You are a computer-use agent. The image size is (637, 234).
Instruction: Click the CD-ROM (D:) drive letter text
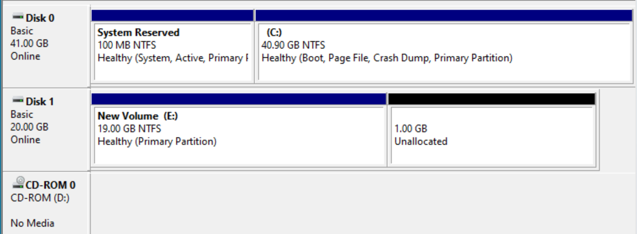click(37, 198)
